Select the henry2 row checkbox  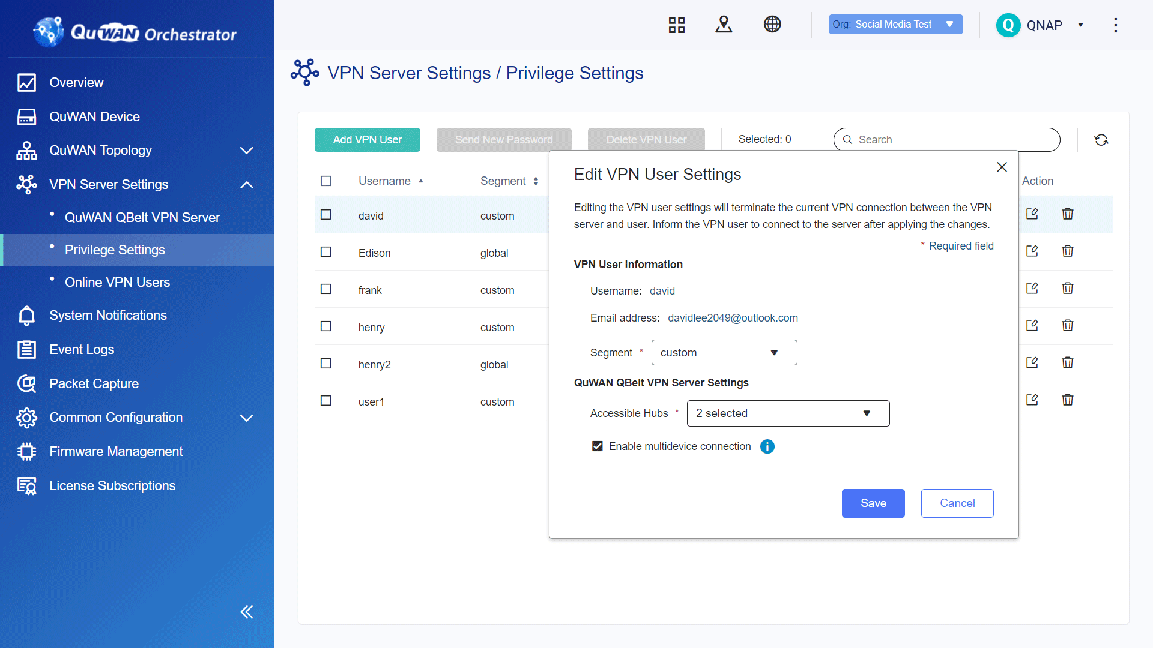pos(326,364)
